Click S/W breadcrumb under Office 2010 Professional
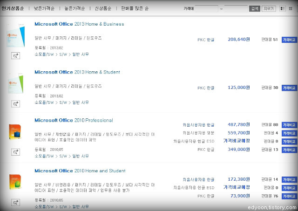The width and height of the screenshot is (298, 211). tap(63, 156)
